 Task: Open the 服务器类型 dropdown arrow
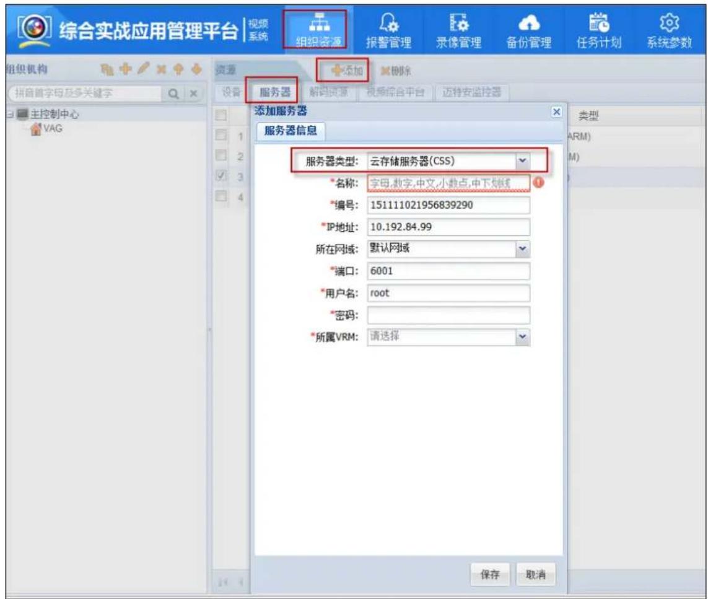coord(522,161)
